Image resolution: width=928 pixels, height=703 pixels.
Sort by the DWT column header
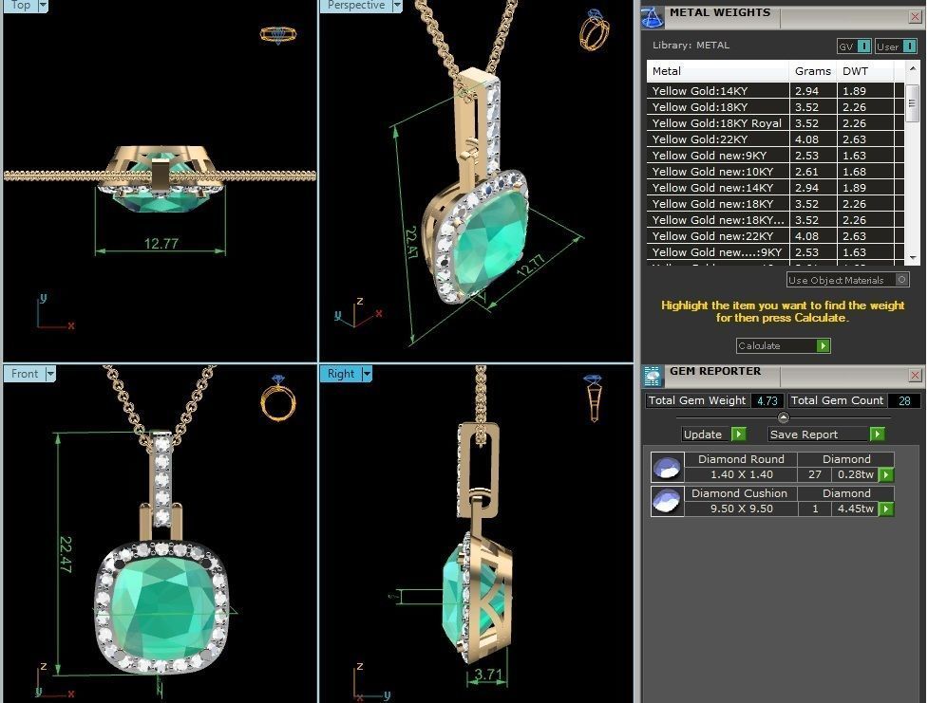[864, 71]
